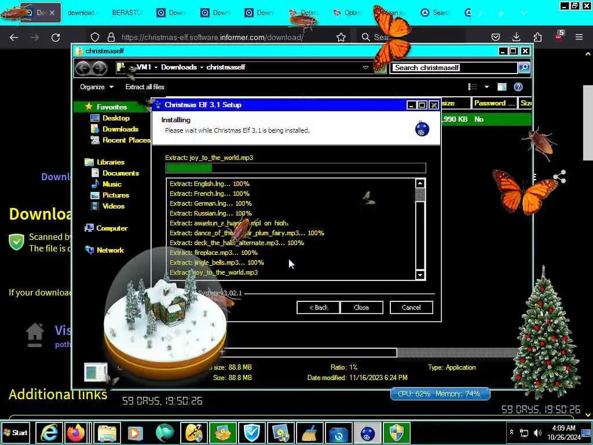Select Network in the sidebar
Image resolution: width=593 pixels, height=445 pixels.
pyautogui.click(x=110, y=250)
